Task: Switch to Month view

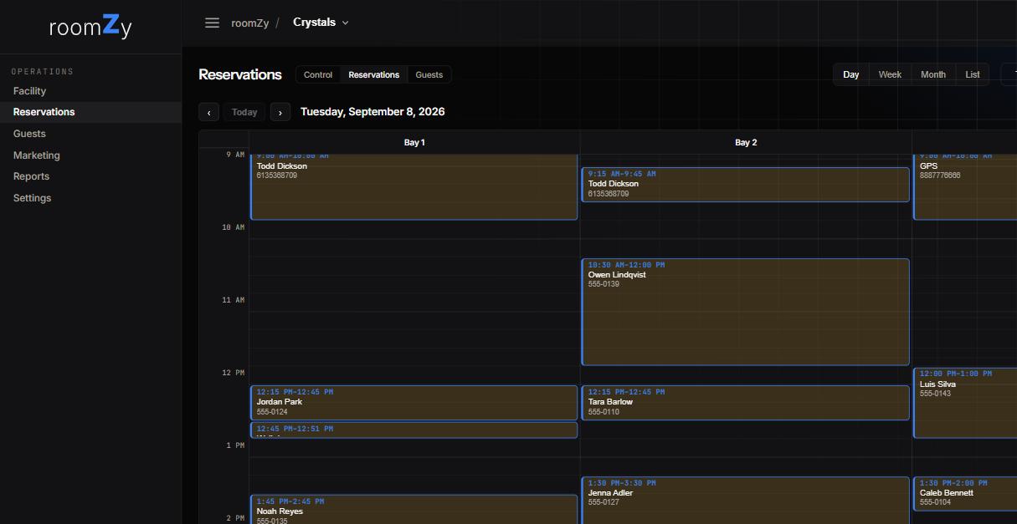Action: [x=933, y=74]
